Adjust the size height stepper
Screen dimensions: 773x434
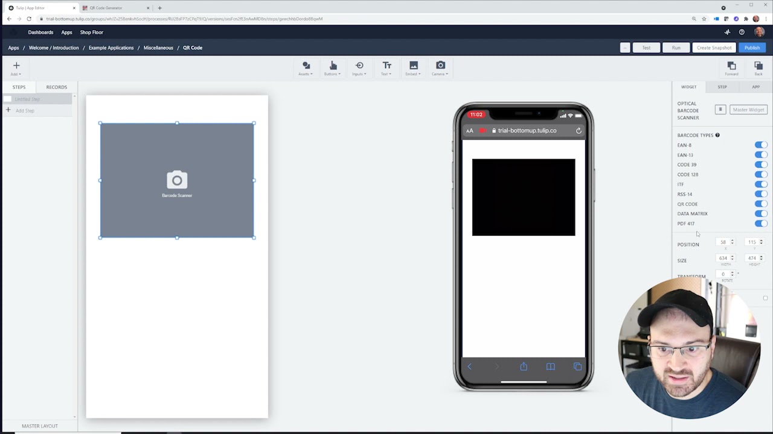pyautogui.click(x=761, y=258)
